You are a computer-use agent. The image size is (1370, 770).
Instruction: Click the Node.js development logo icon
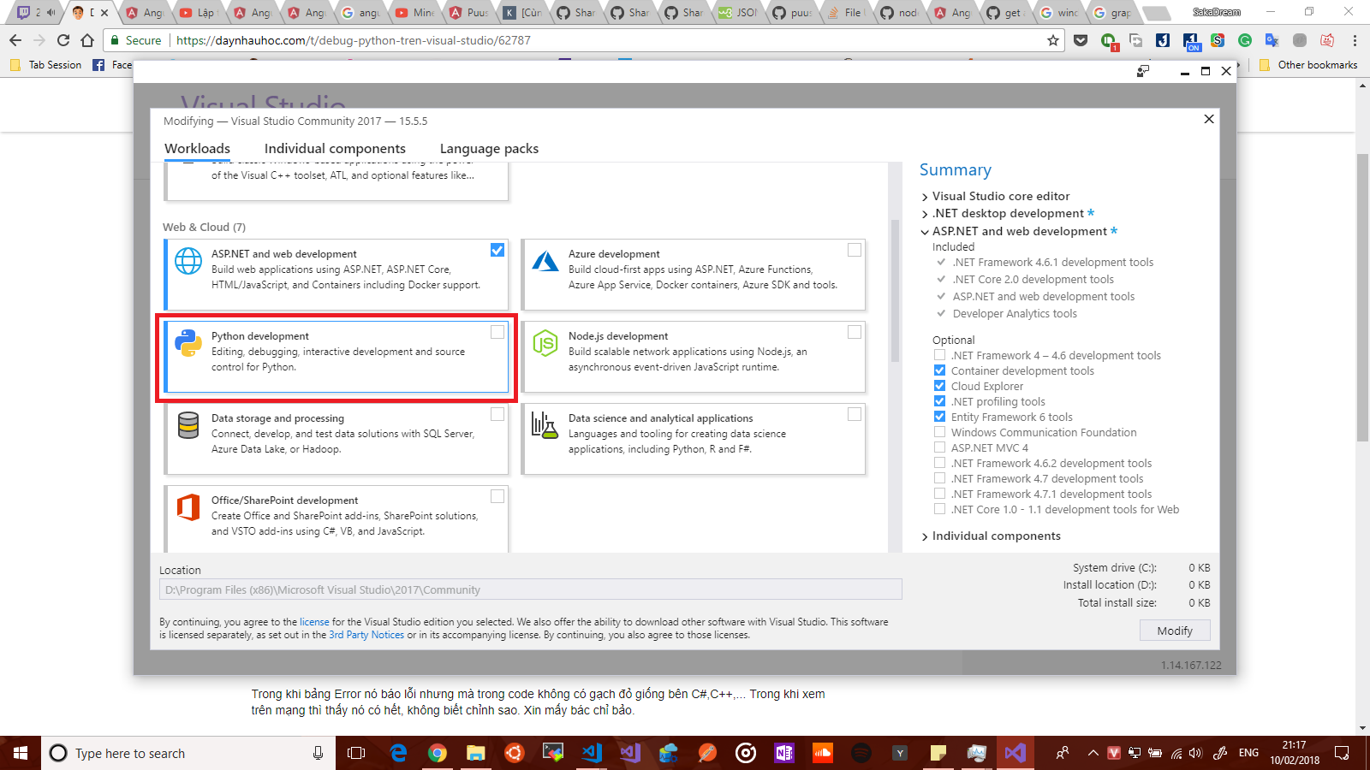(x=545, y=343)
